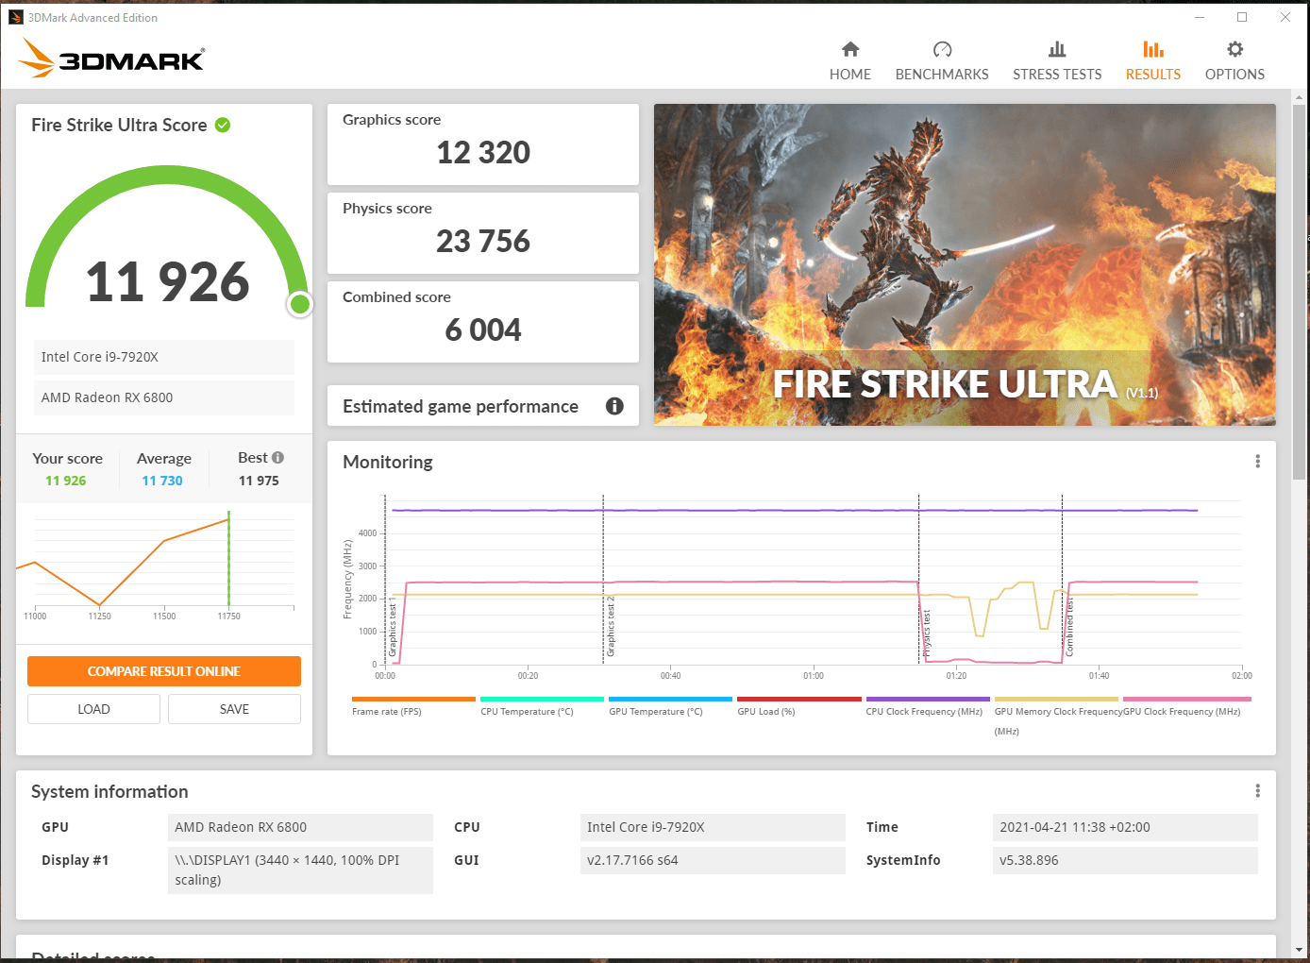
Task: Click the 3DMark title bar app icon
Action: [15, 17]
